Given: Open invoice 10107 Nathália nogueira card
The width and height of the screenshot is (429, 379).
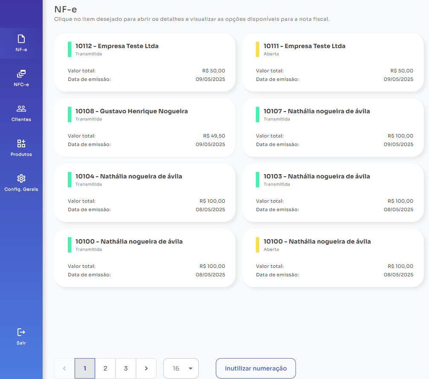Looking at the screenshot, I should (333, 128).
